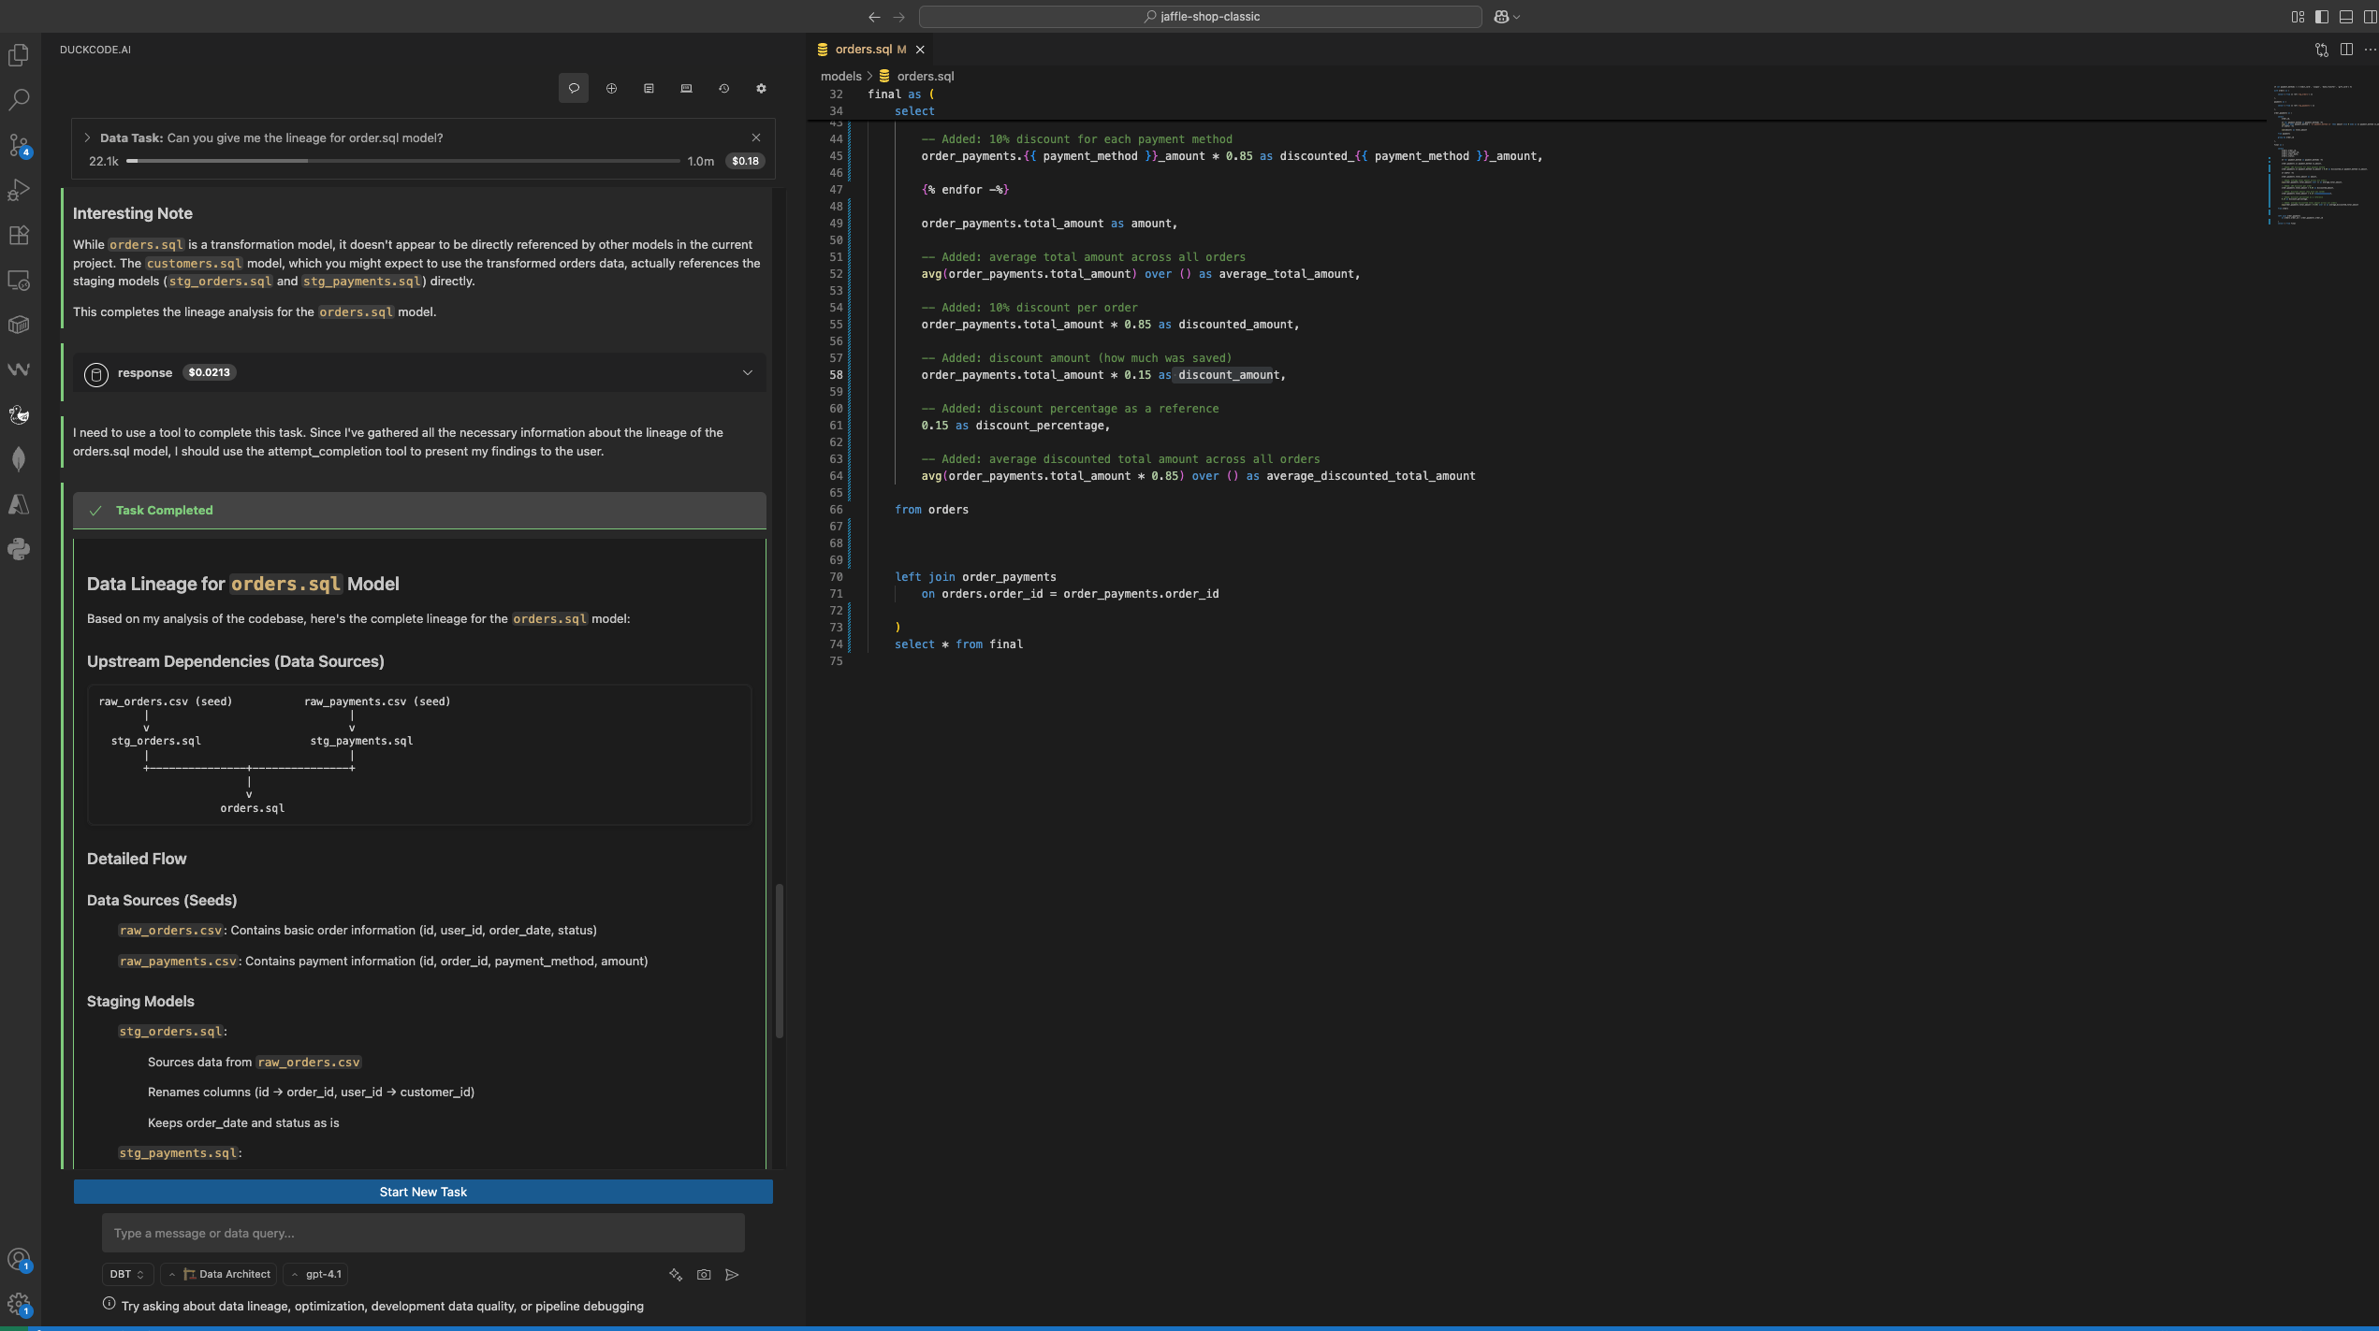
Task: Click models in the breadcrumb
Action: coord(840,77)
